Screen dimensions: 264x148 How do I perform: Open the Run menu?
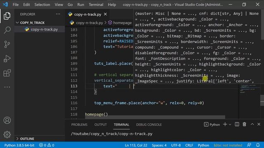pos(81,5)
